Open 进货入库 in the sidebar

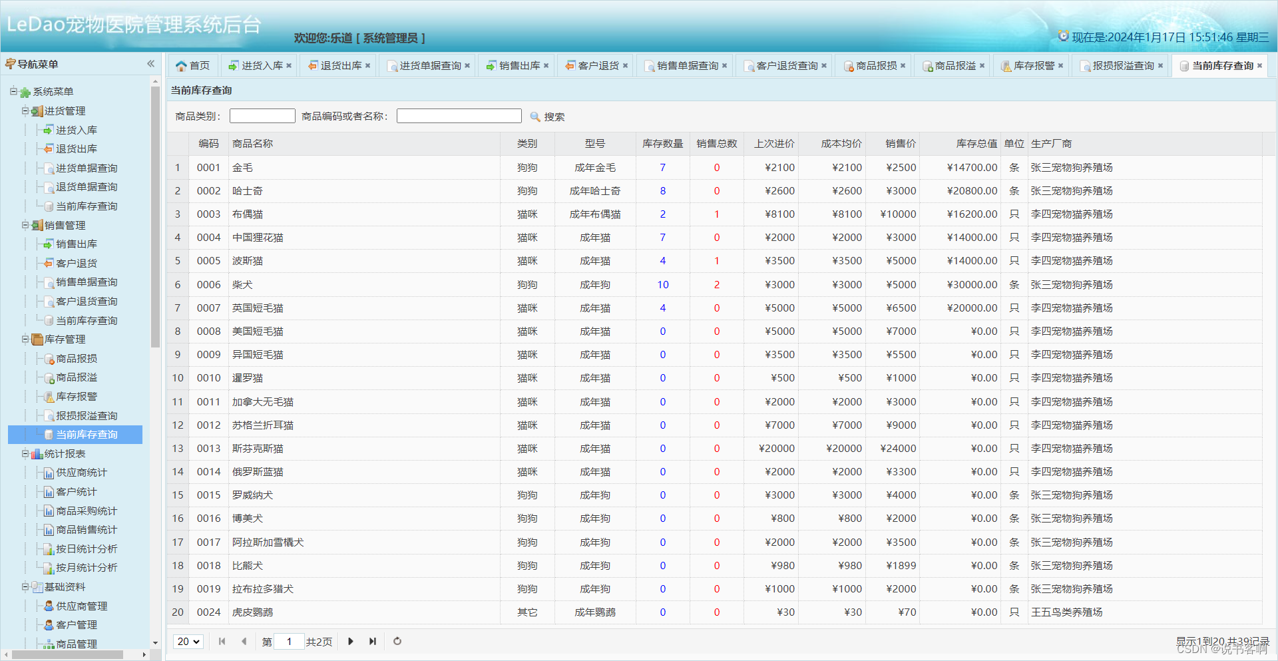coord(76,130)
